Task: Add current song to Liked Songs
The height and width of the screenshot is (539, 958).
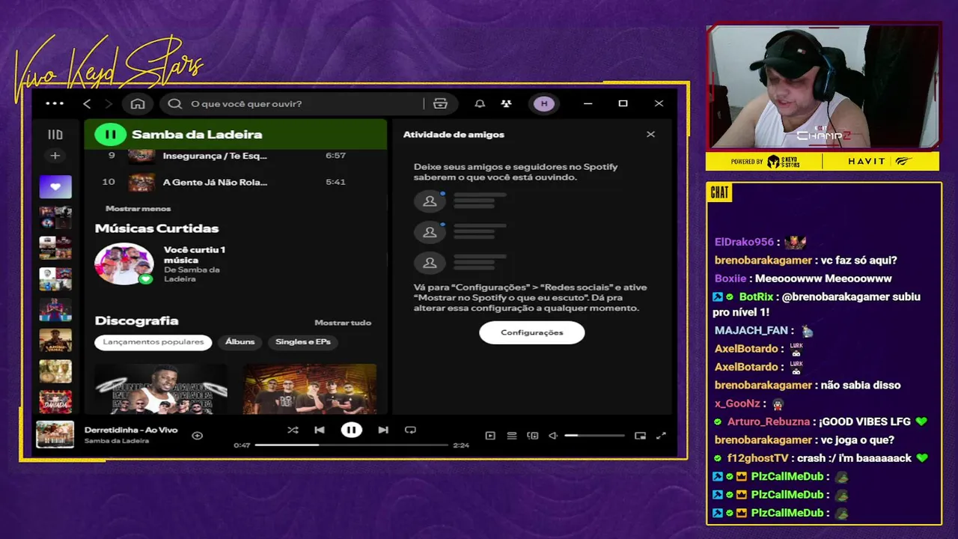Action: pyautogui.click(x=198, y=436)
